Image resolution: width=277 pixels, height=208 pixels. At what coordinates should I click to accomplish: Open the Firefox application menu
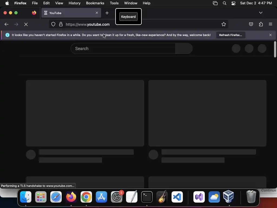click(20, 3)
